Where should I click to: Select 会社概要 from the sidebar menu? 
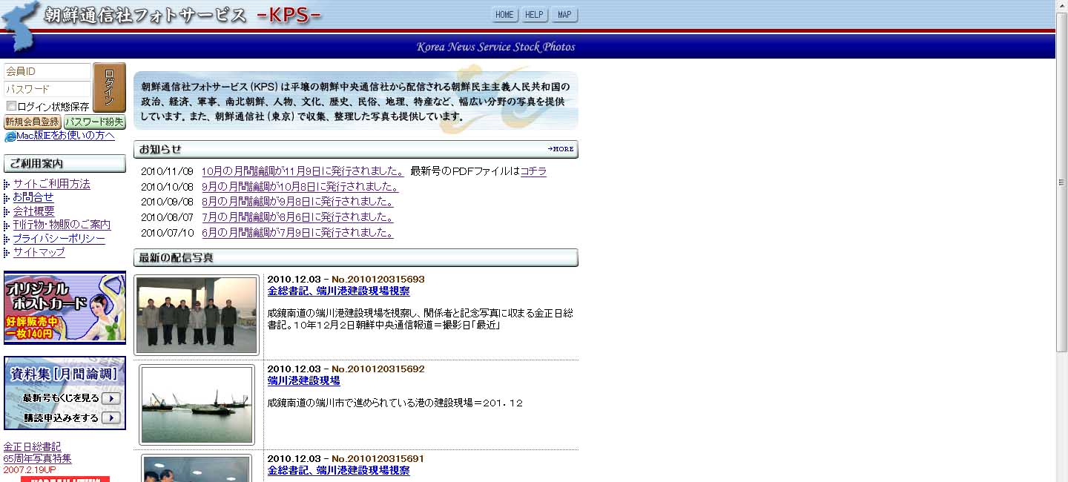coord(33,211)
